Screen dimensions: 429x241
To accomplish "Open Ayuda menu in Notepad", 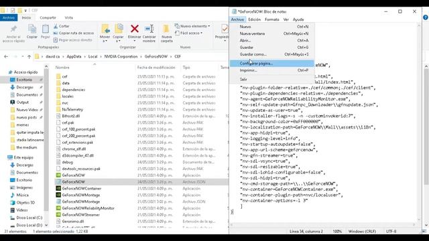I will pos(298,19).
